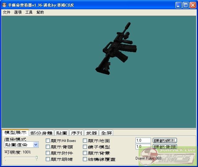Image resolution: width=198 pixels, height=167 pixels.
Task: Enable the 鏡子模型 checkbox
Action: (85, 147)
